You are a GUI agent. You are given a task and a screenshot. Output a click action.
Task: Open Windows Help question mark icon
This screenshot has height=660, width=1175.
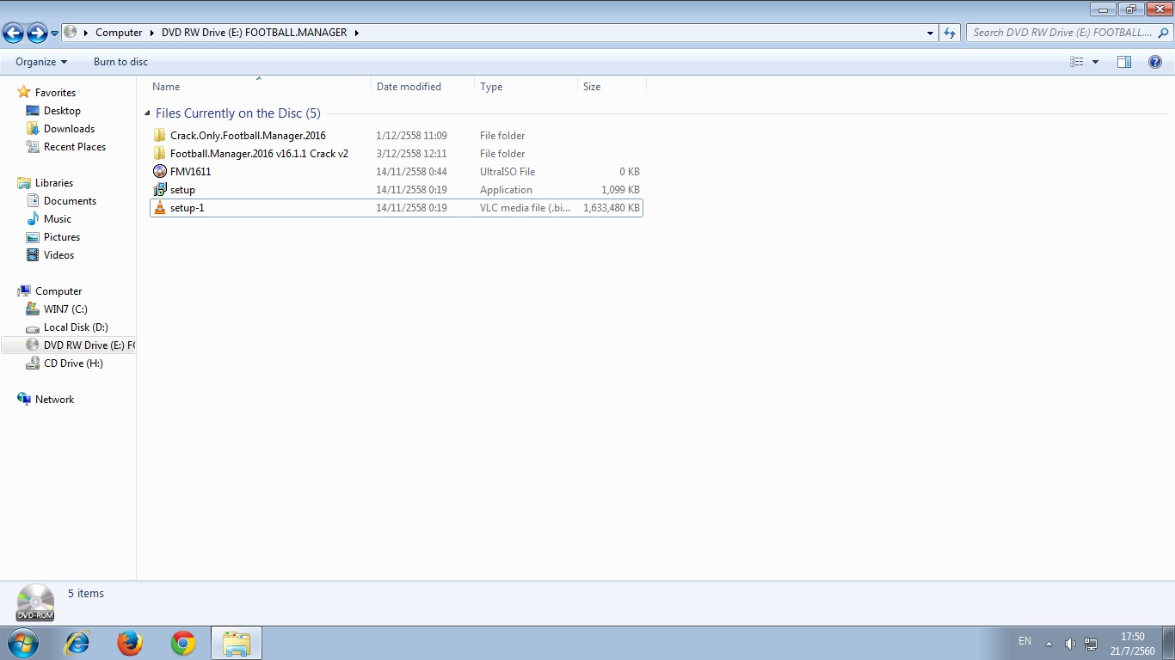(1155, 62)
